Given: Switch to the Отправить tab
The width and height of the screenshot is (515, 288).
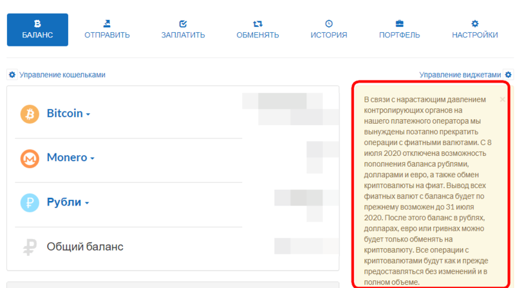Looking at the screenshot, I should tap(107, 28).
